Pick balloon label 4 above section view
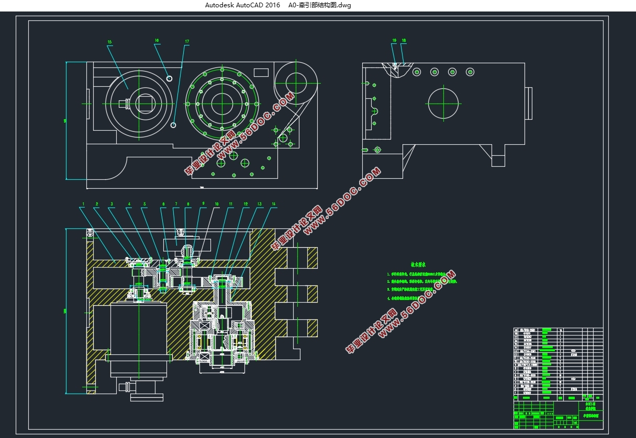The height and width of the screenshot is (438, 636). (x=129, y=204)
